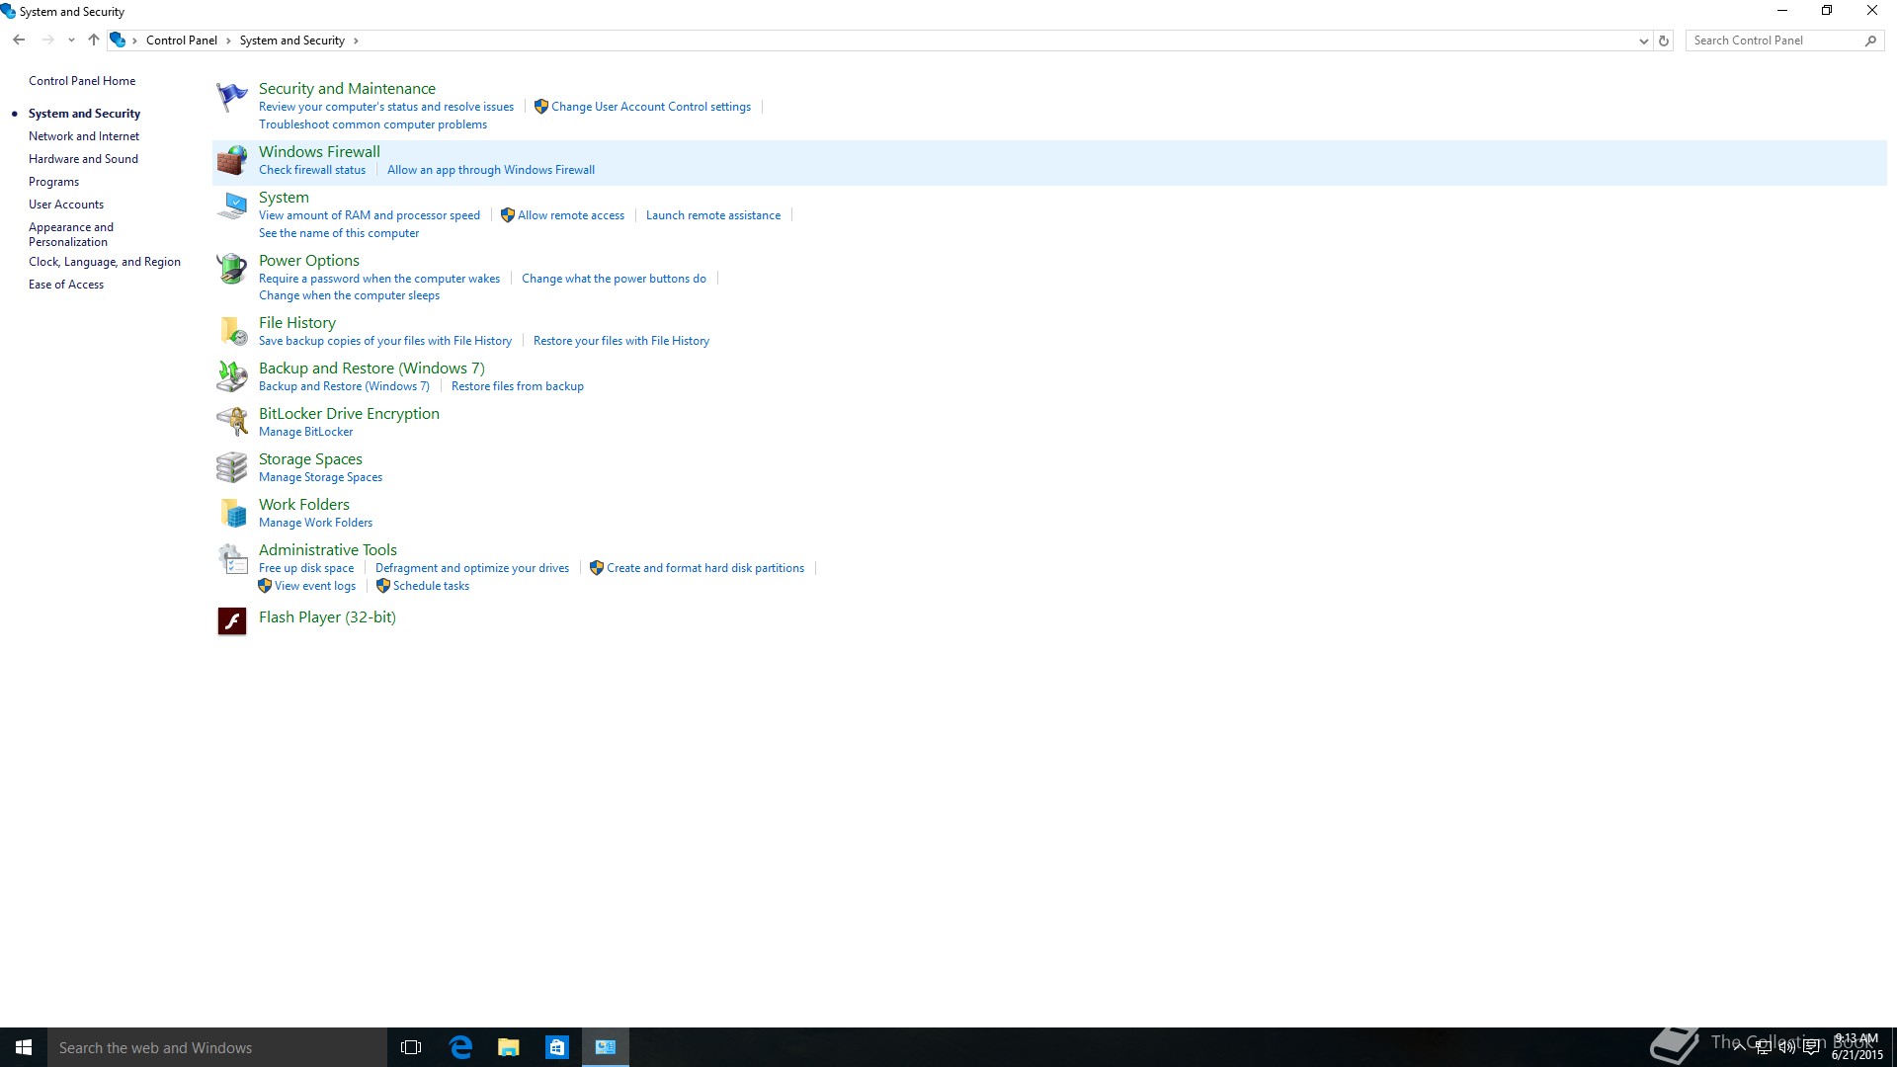Launch Microsoft Edge from the taskbar
This screenshot has height=1067, width=1897.
(460, 1047)
